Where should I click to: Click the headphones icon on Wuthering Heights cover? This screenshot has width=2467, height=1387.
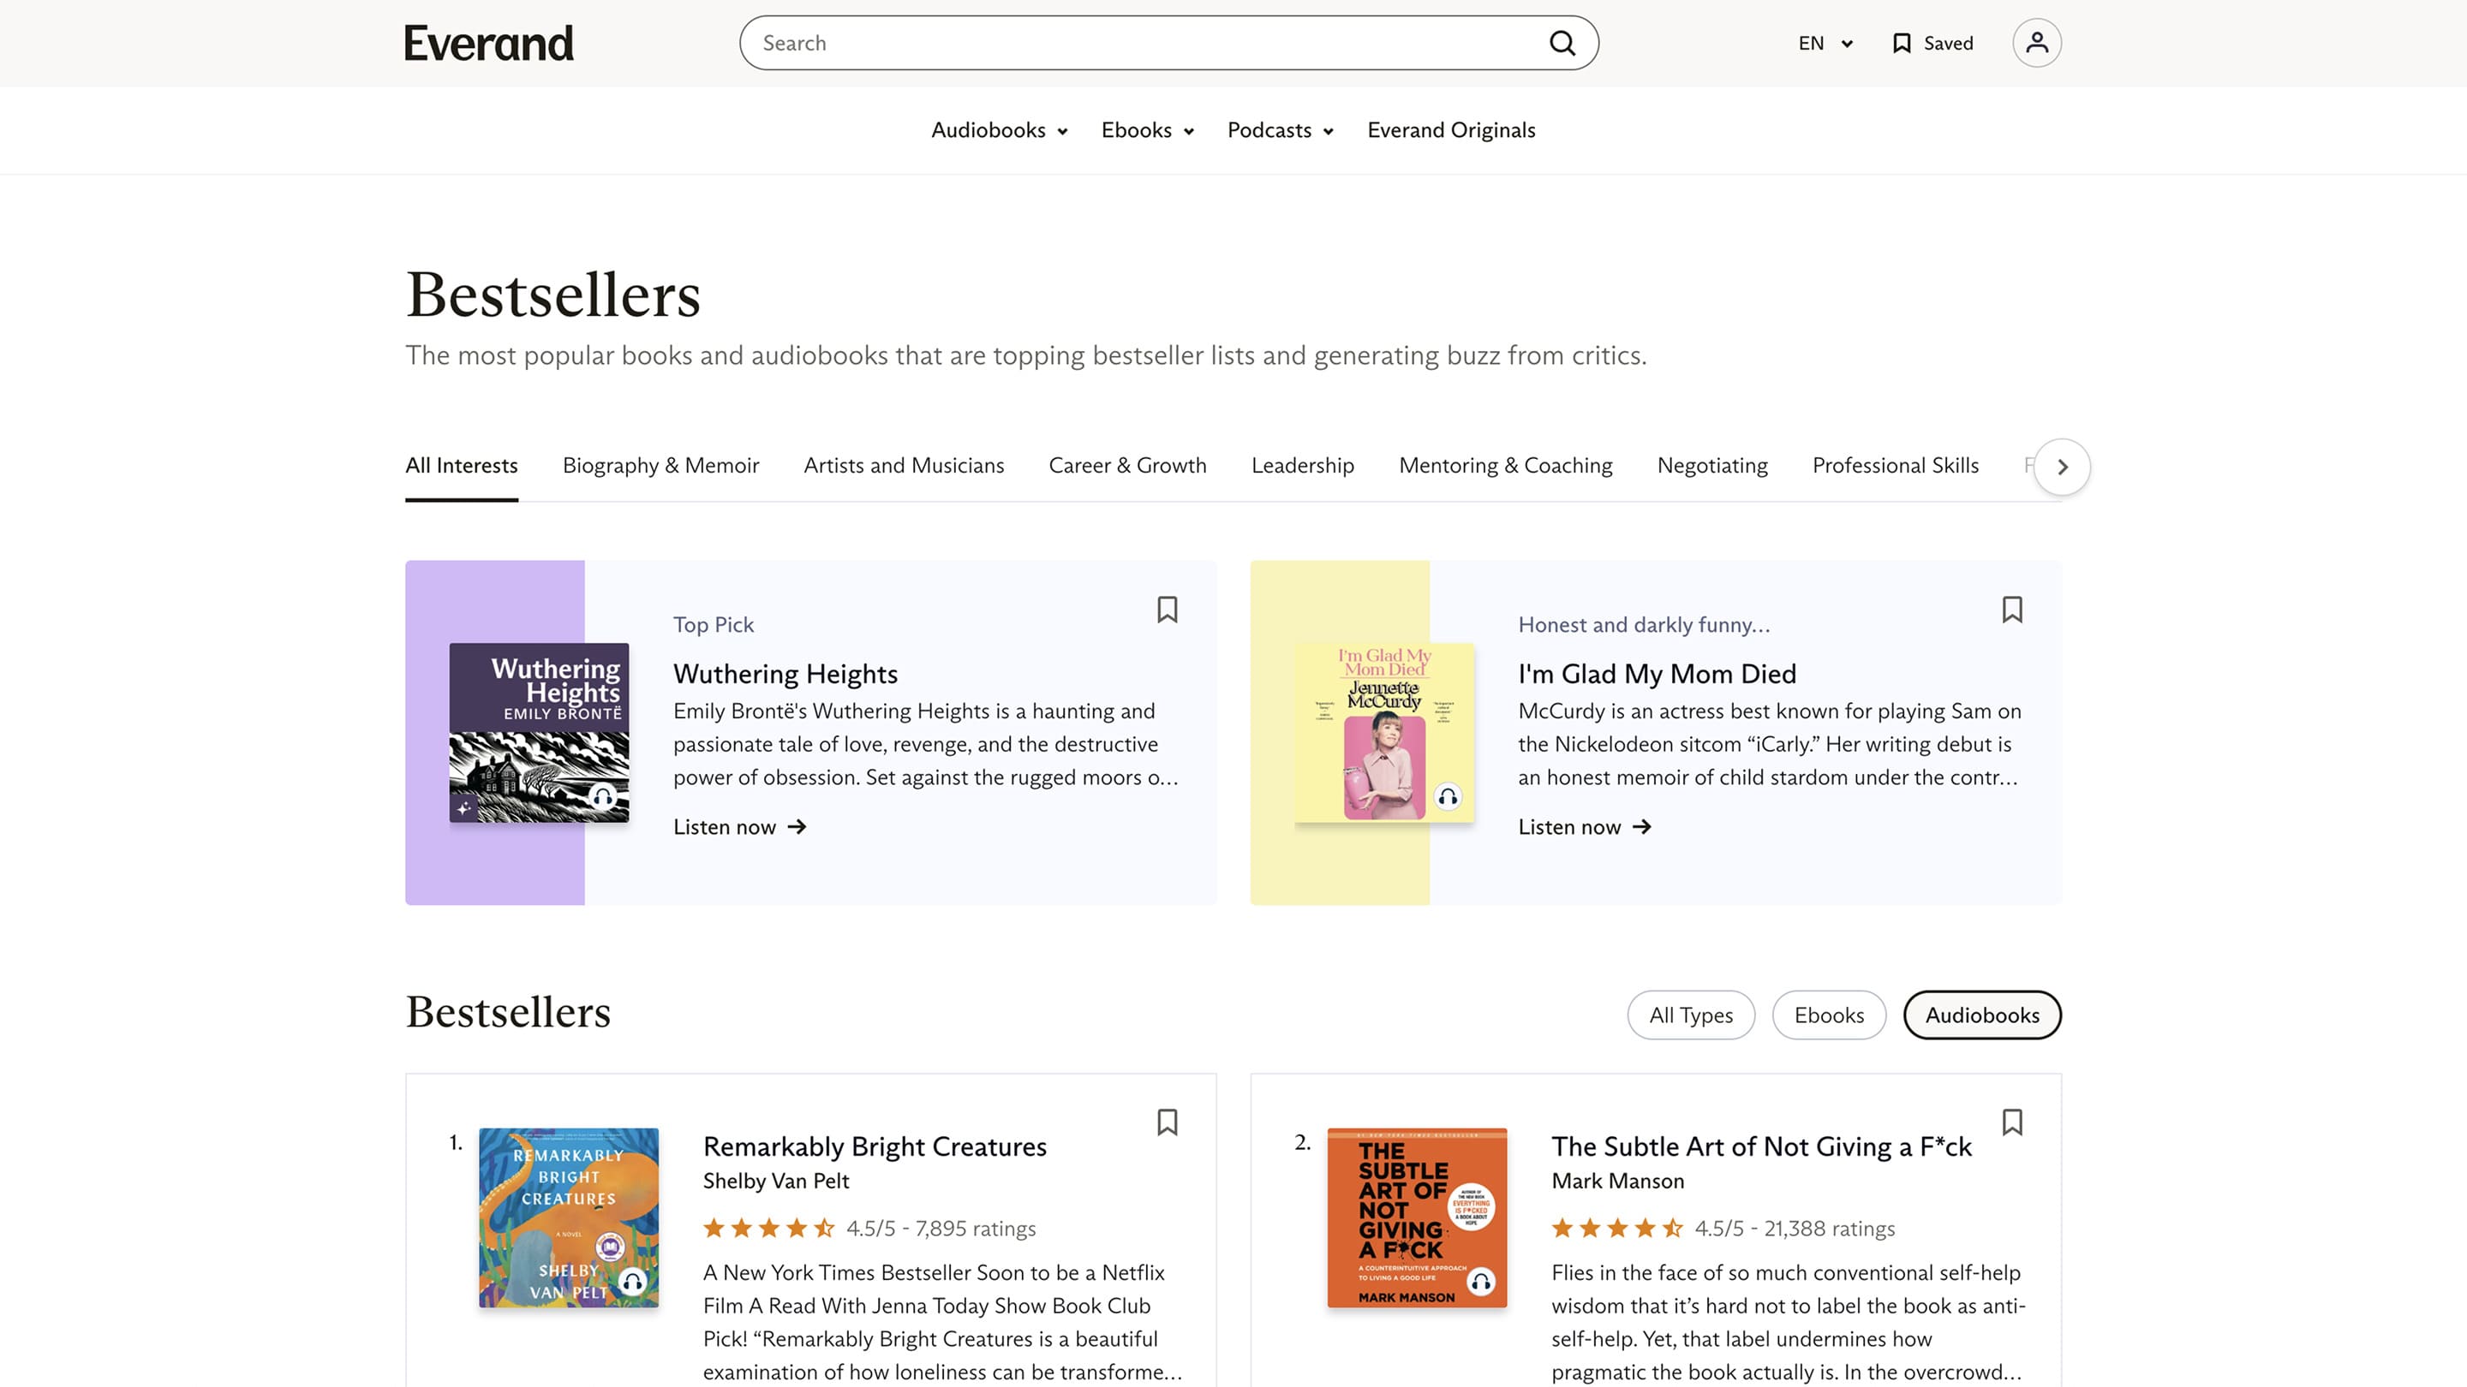(x=602, y=795)
